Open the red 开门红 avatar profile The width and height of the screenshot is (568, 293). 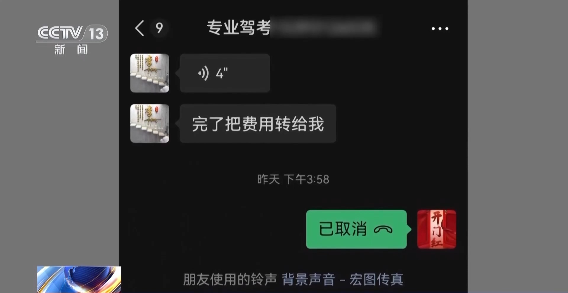(437, 229)
